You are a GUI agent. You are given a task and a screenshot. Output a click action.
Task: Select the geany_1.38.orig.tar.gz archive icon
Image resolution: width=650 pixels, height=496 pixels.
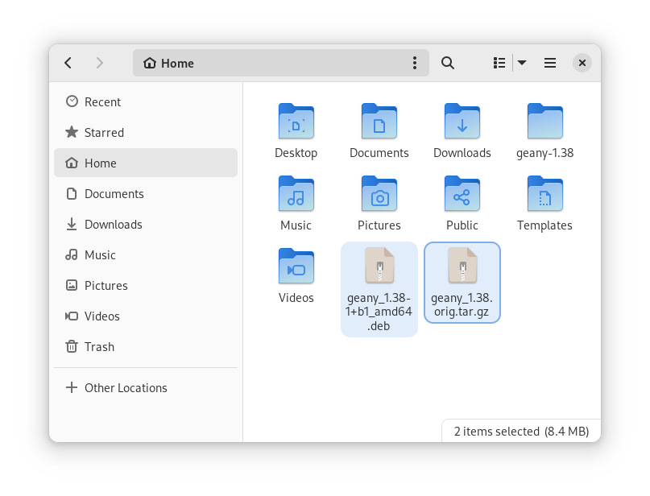(462, 266)
